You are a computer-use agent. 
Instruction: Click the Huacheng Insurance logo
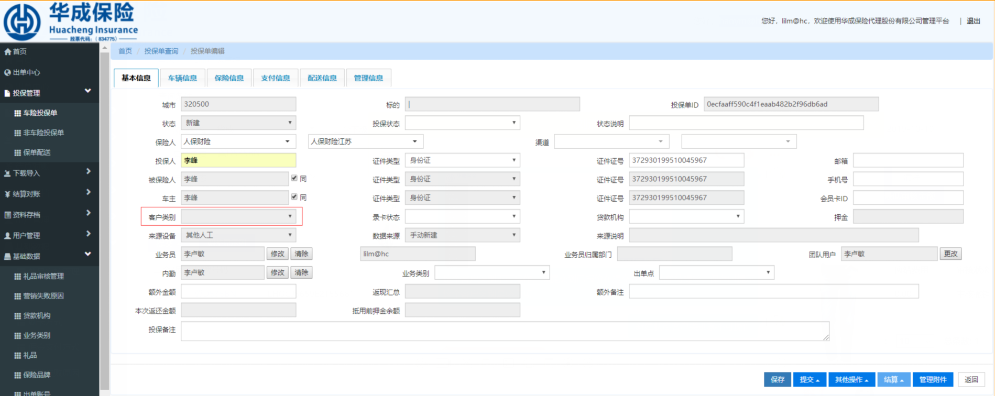(x=70, y=21)
